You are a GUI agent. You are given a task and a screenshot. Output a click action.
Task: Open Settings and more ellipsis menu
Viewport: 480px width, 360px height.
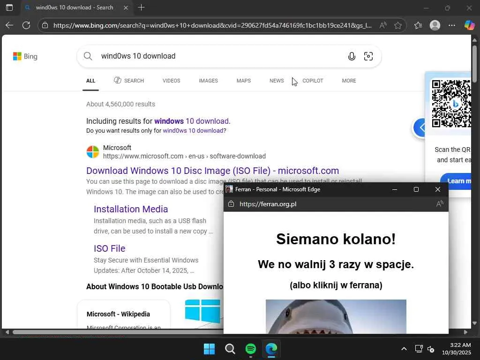[451, 25]
